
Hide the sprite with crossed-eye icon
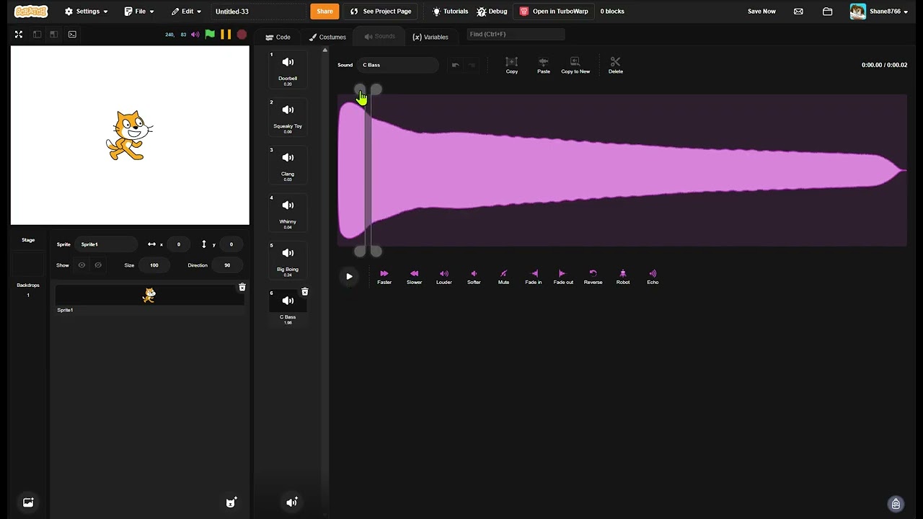[98, 265]
